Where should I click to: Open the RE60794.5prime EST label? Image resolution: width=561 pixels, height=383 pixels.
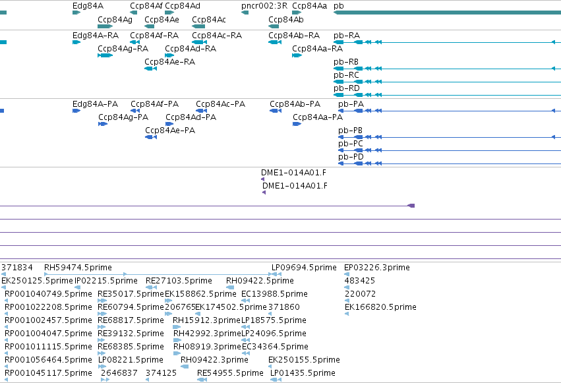pyautogui.click(x=131, y=308)
